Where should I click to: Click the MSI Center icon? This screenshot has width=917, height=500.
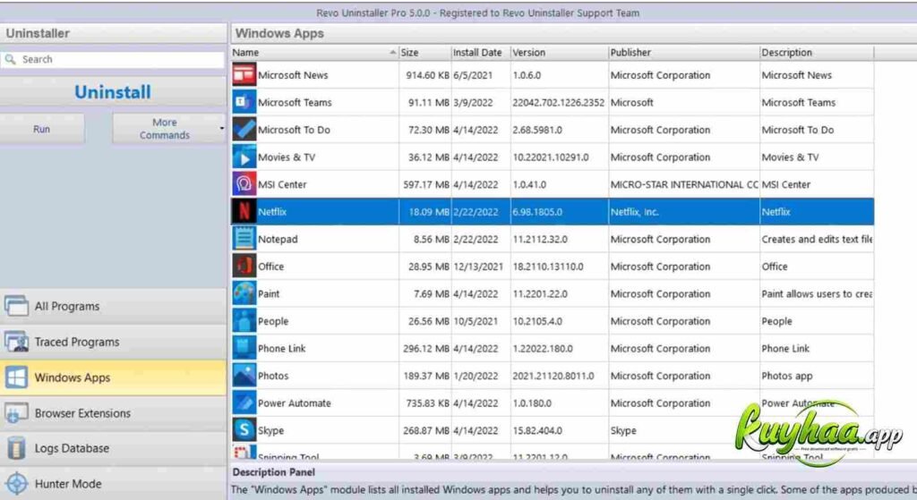[x=244, y=184]
